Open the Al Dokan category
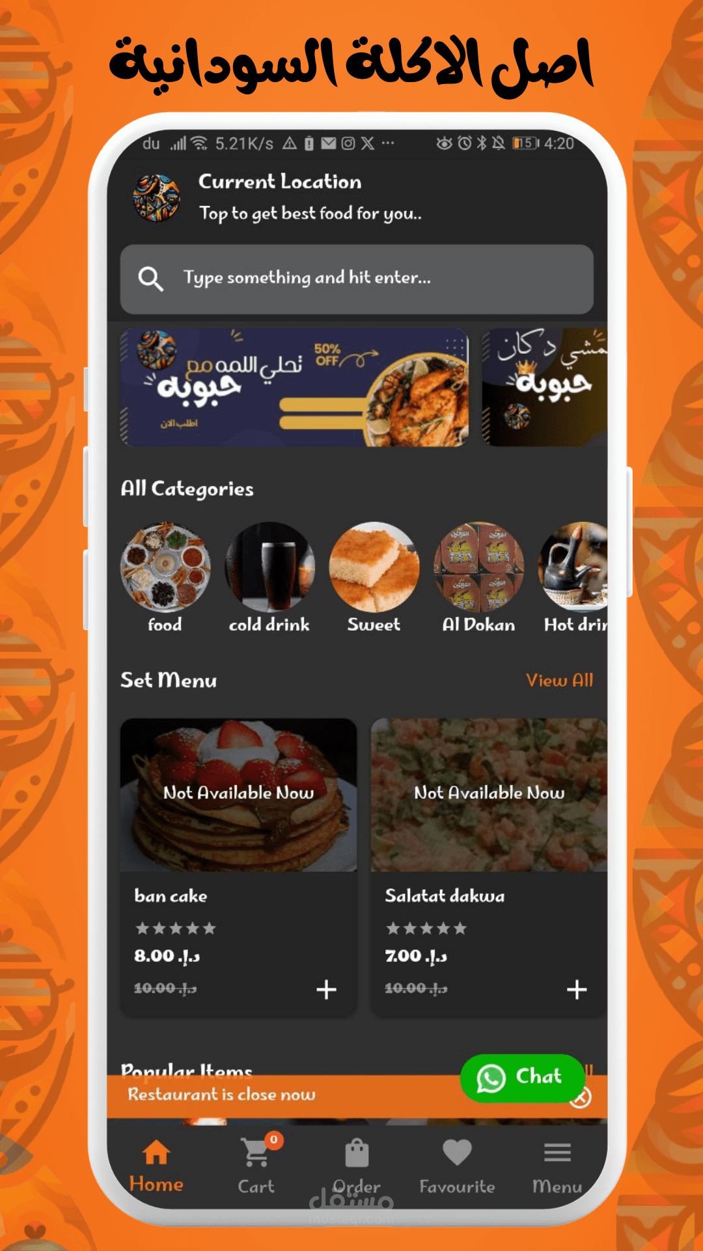This screenshot has width=703, height=1251. pyautogui.click(x=478, y=578)
